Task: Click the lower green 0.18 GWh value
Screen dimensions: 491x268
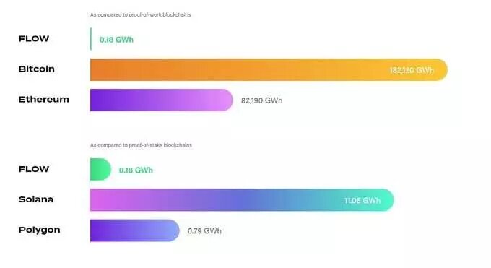Action: coord(136,170)
